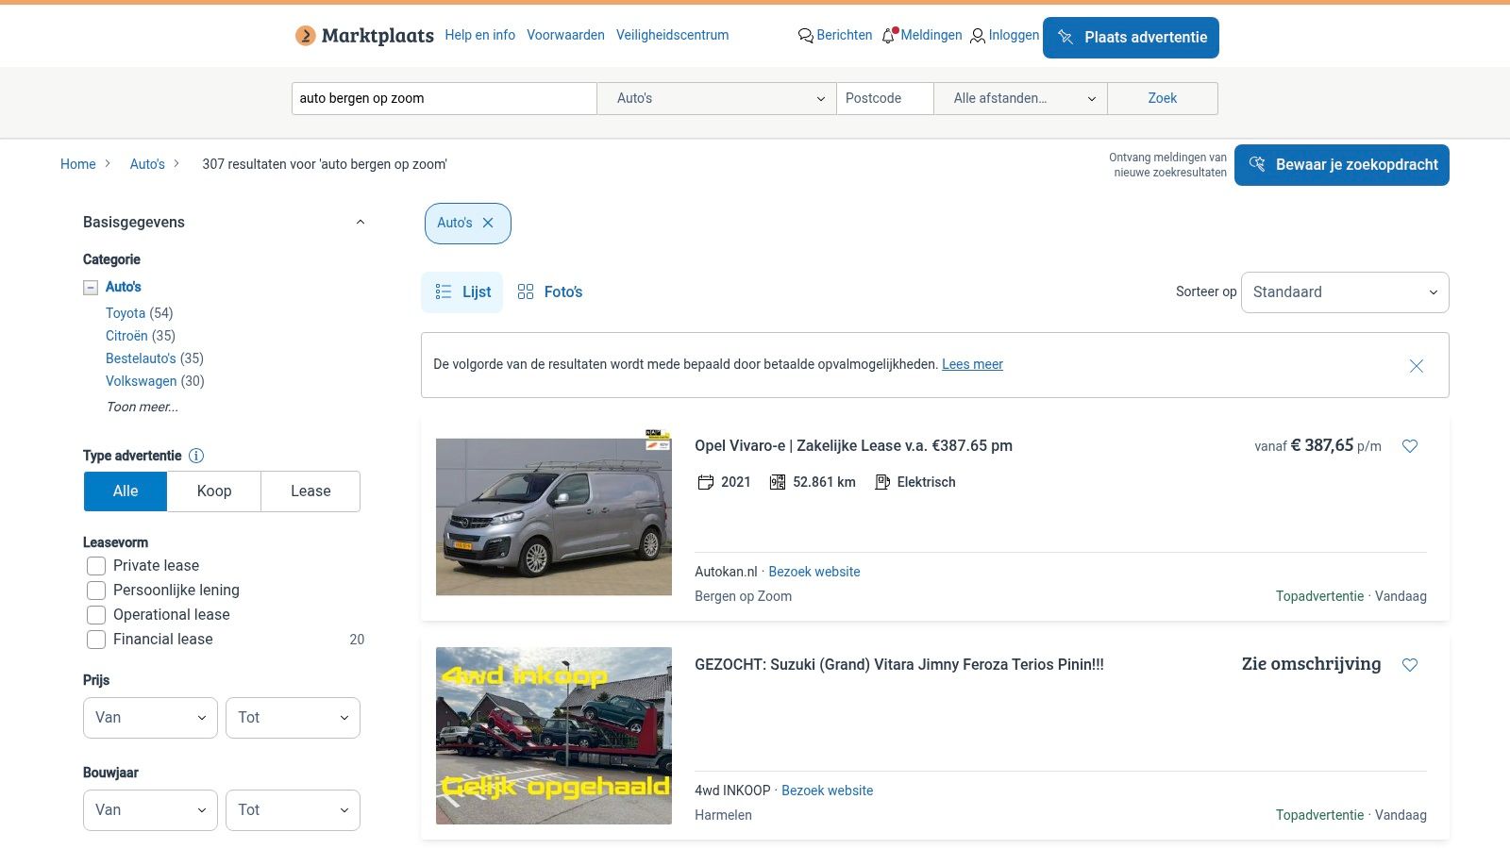1510x849 pixels.
Task: Dismiss the paid ranking notice banner
Action: click(x=1416, y=366)
